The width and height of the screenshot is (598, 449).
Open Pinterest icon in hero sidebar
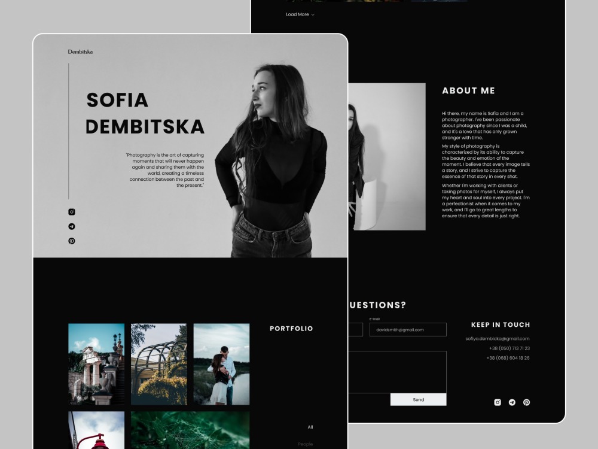pos(72,241)
